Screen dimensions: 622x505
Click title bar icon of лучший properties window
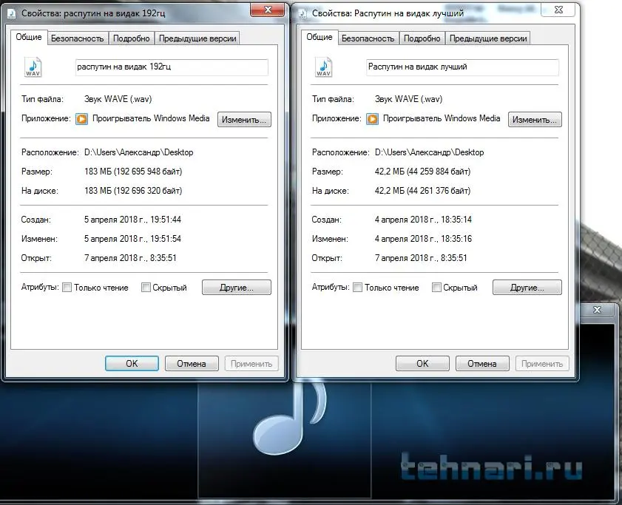[302, 13]
